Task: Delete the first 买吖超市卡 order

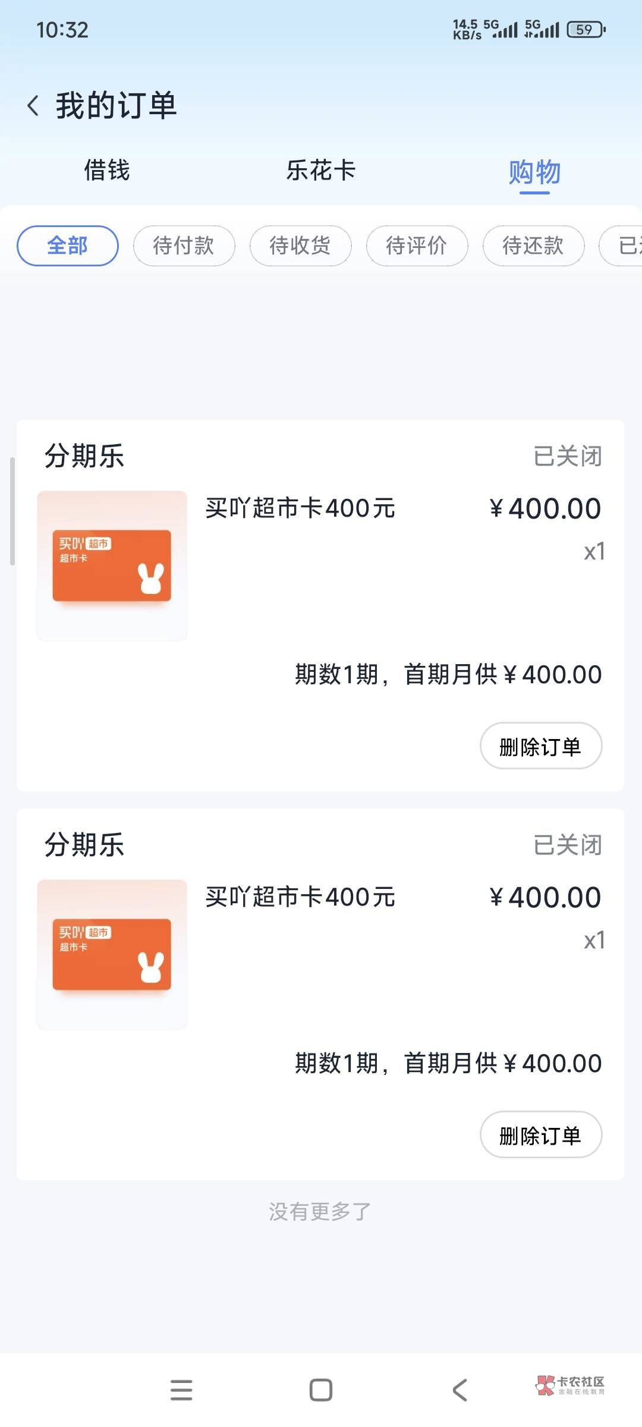Action: pos(540,746)
